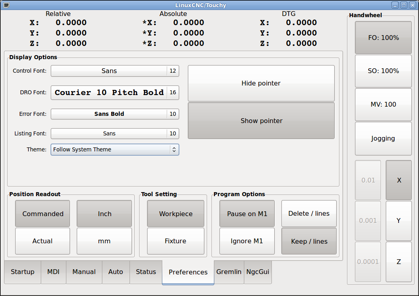Choose the X axis handwheel button
Viewport: 419px width, 296px height.
[x=399, y=180]
